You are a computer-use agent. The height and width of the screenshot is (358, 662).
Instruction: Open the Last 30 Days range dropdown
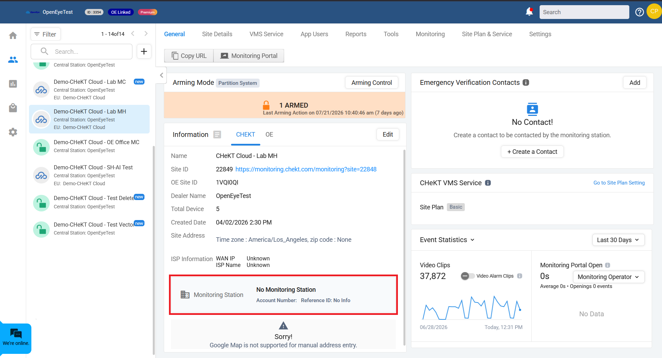(618, 240)
